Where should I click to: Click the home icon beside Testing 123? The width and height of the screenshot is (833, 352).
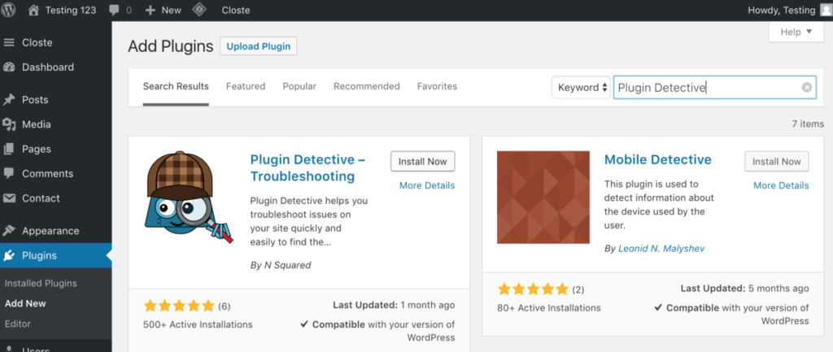[x=33, y=10]
